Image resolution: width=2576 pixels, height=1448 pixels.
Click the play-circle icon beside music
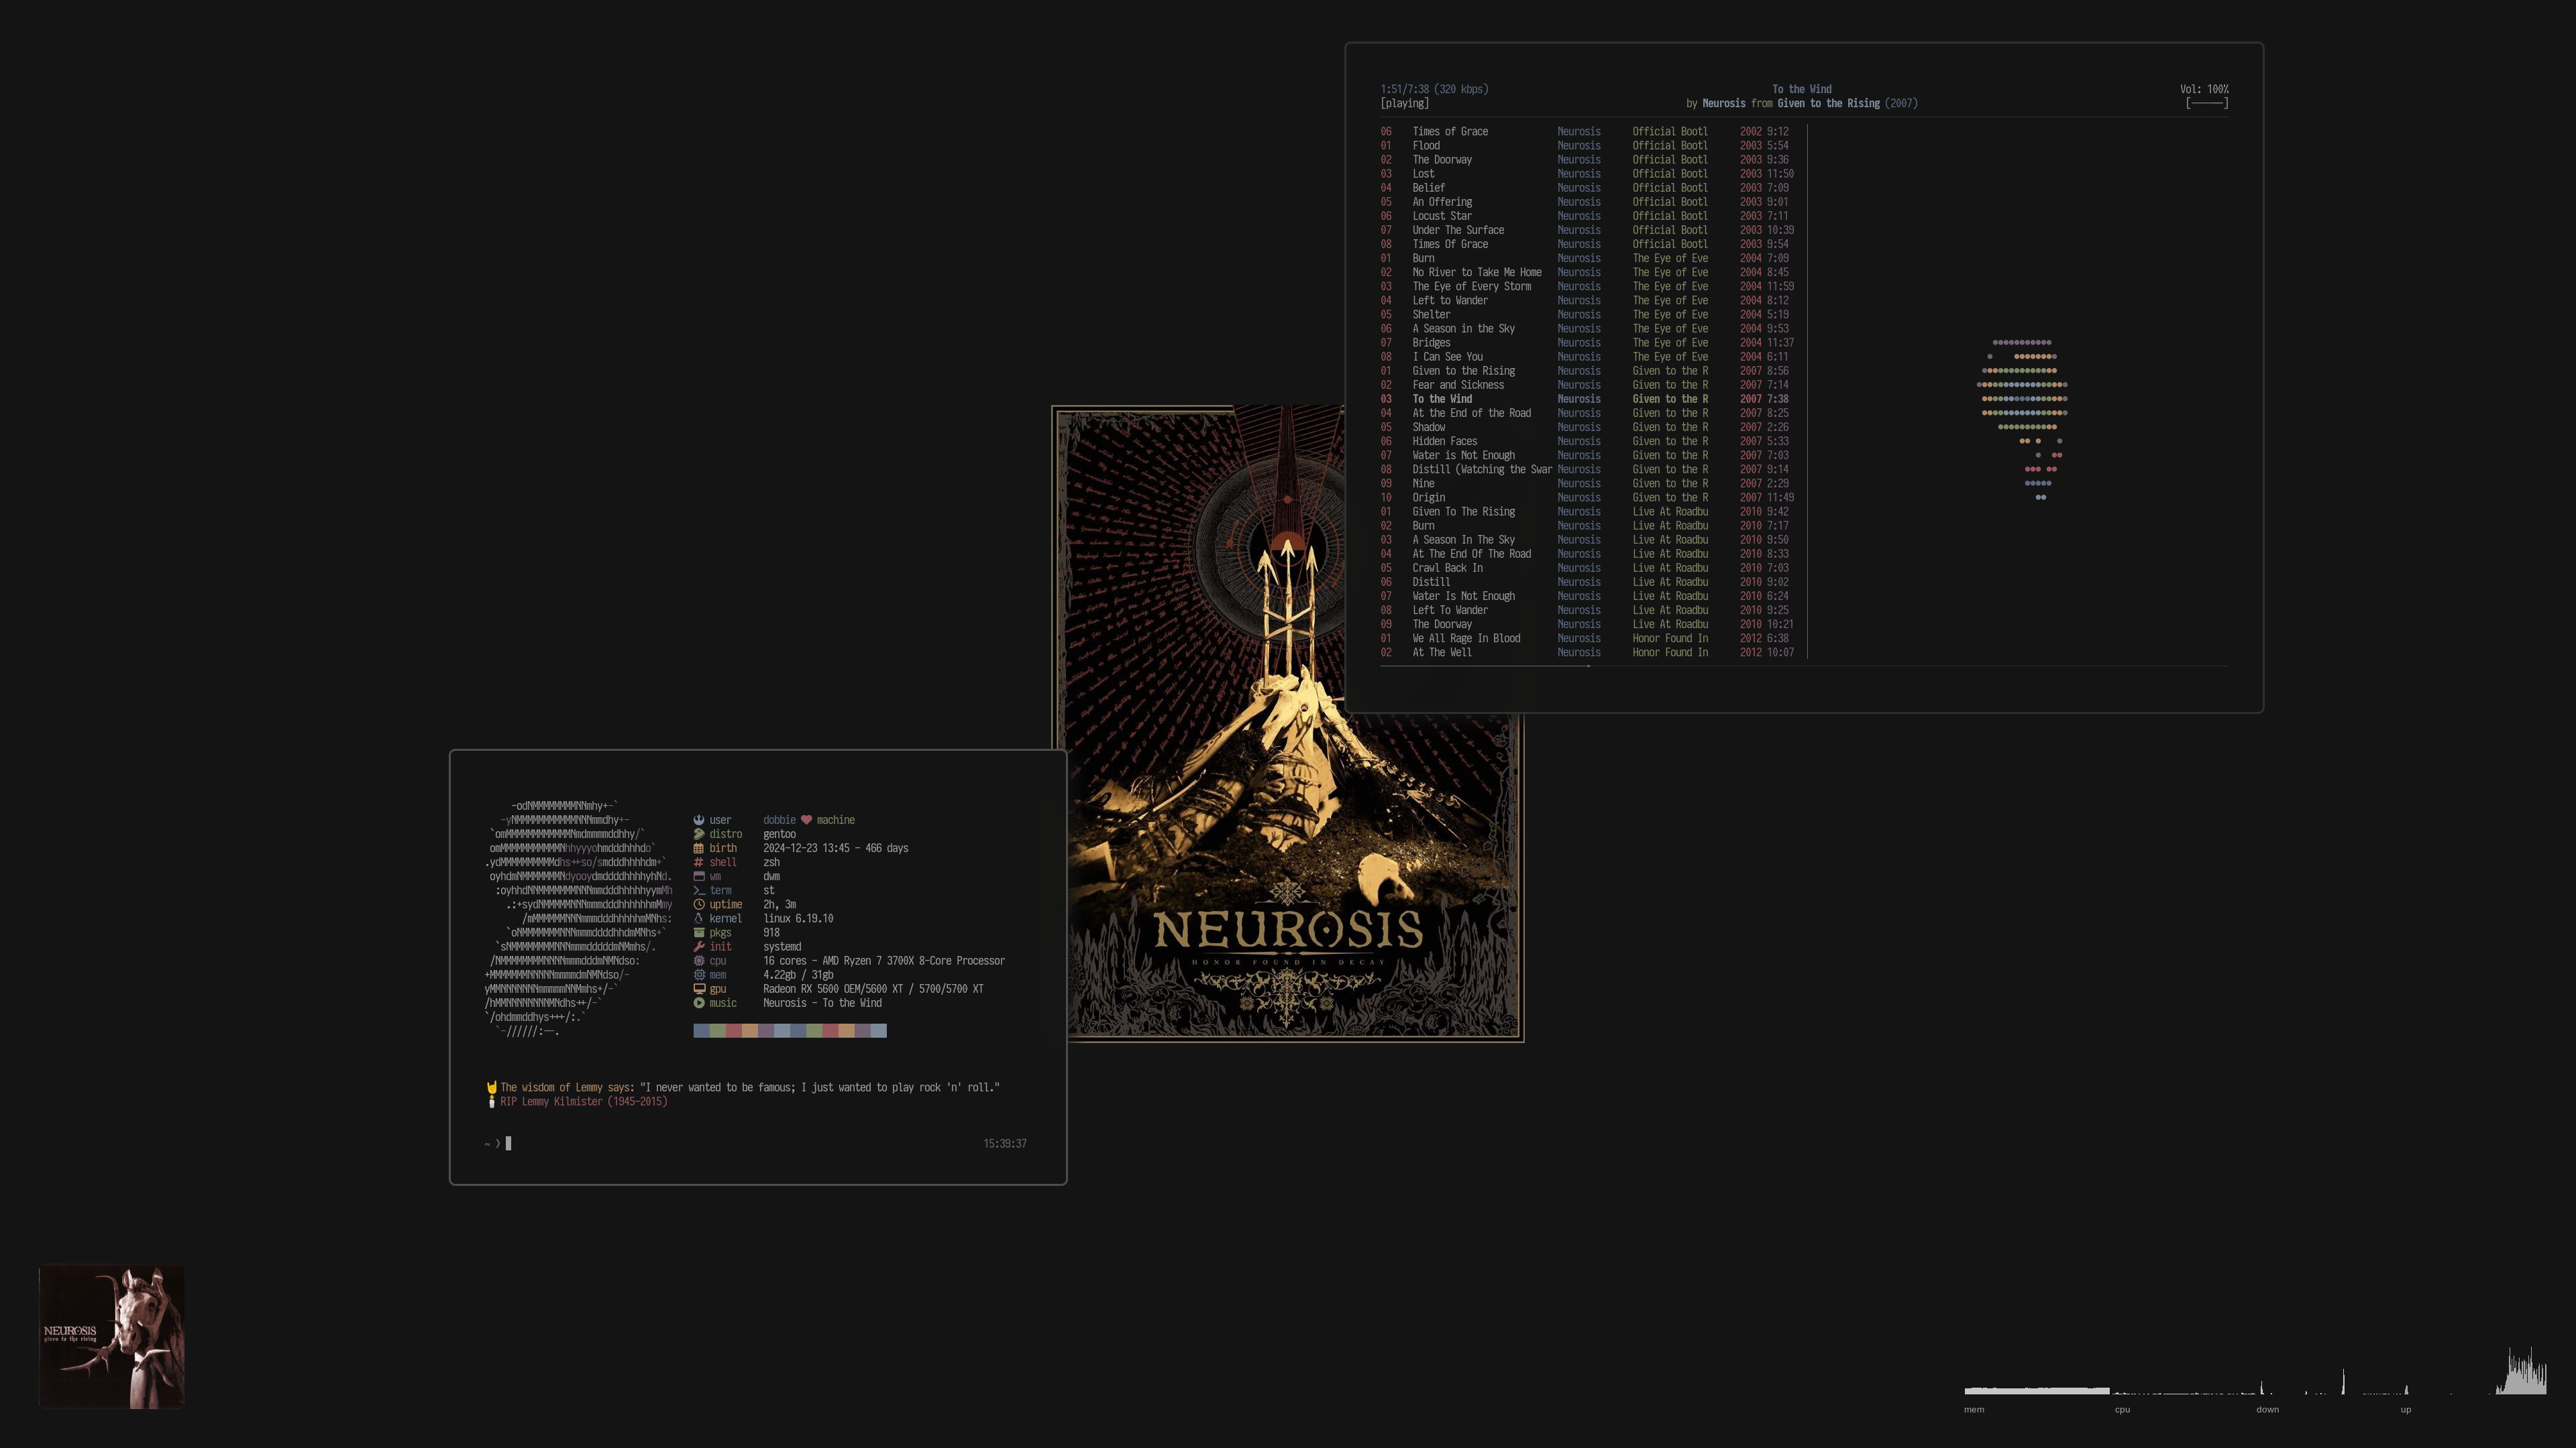tap(699, 1004)
